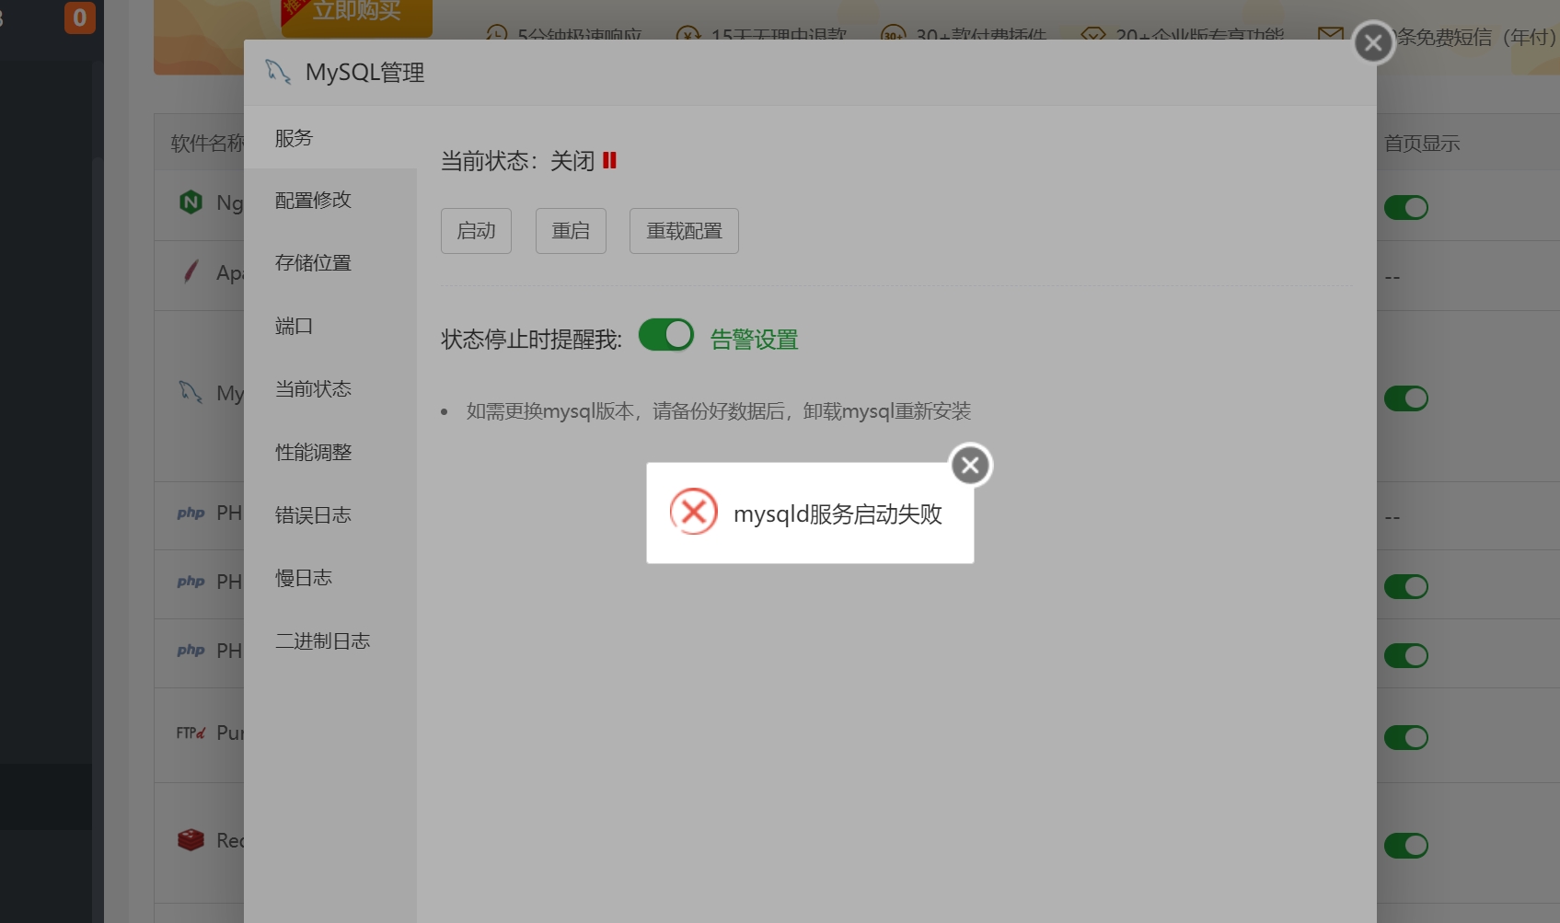Click the red error icon in the message
Viewport: 1560px width, 923px height.
coord(694,512)
